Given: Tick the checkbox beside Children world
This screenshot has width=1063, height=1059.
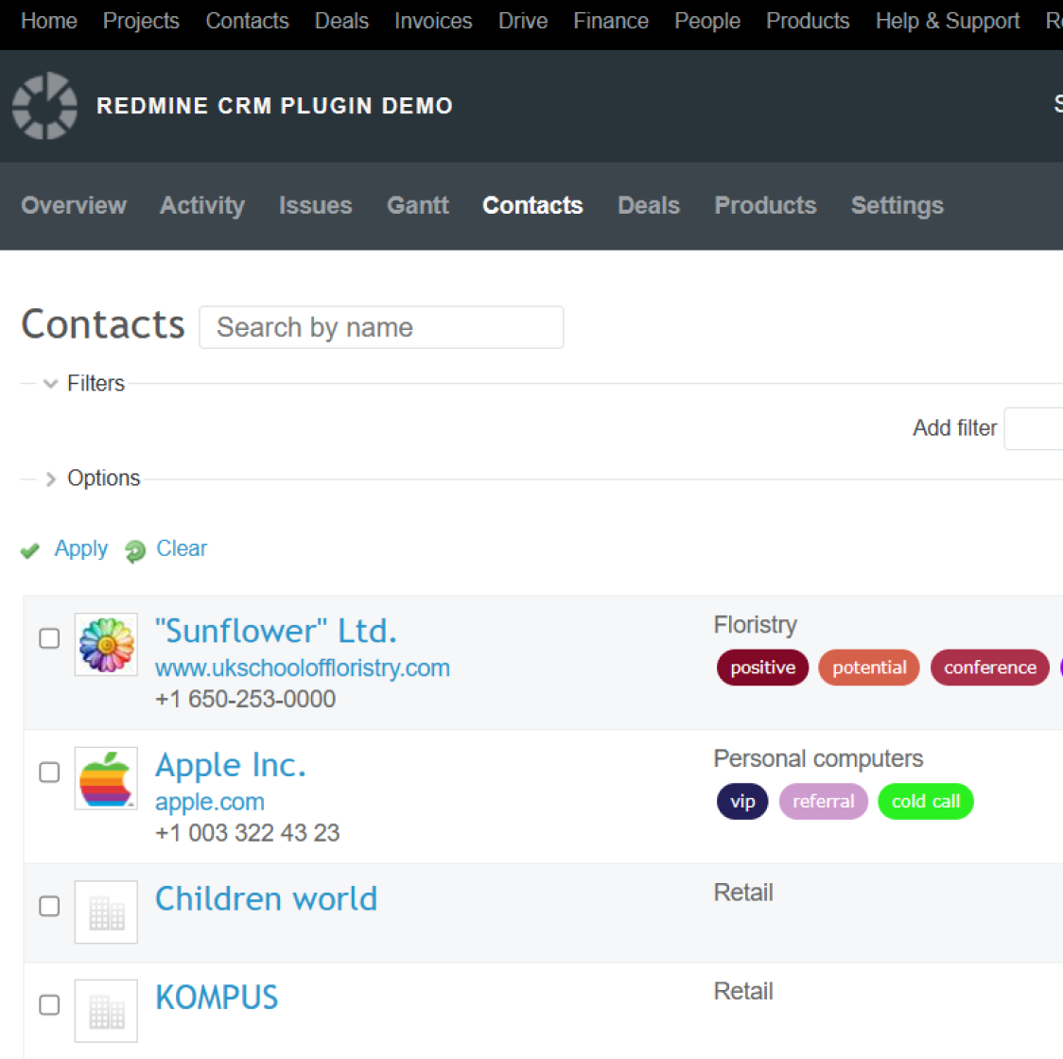Looking at the screenshot, I should click(48, 906).
